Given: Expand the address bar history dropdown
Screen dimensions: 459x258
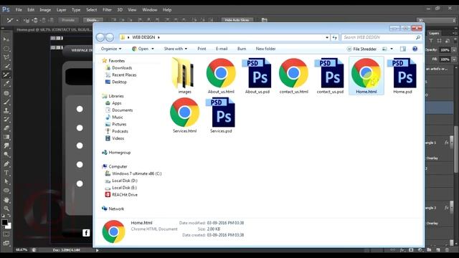Looking at the screenshot, I should pyautogui.click(x=327, y=37).
